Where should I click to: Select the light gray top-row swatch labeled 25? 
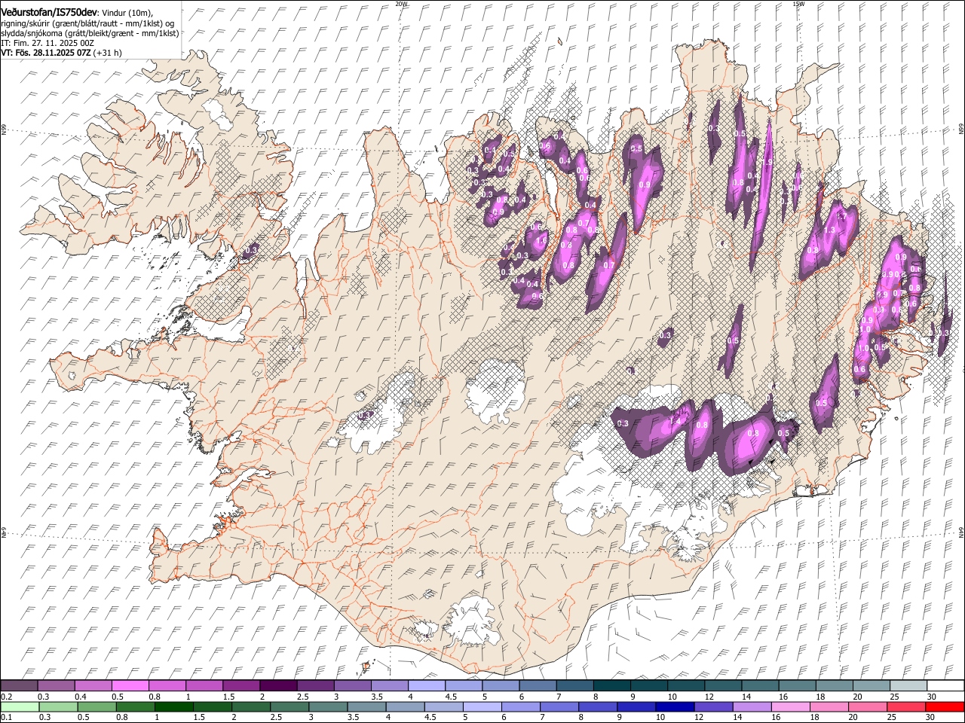[908, 686]
